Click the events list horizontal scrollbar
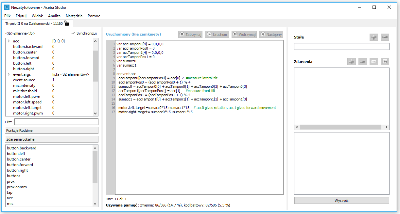Viewport: 400px width, 214px height. [x=341, y=127]
